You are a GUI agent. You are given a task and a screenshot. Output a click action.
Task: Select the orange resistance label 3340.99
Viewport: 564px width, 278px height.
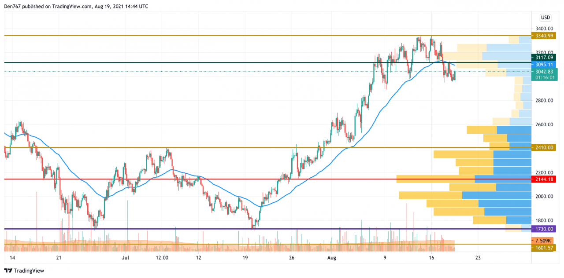pos(545,35)
